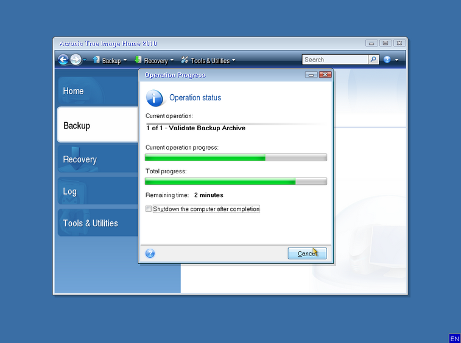Minimize the Operation Progress dialog
Image resolution: width=461 pixels, height=343 pixels.
(311, 75)
